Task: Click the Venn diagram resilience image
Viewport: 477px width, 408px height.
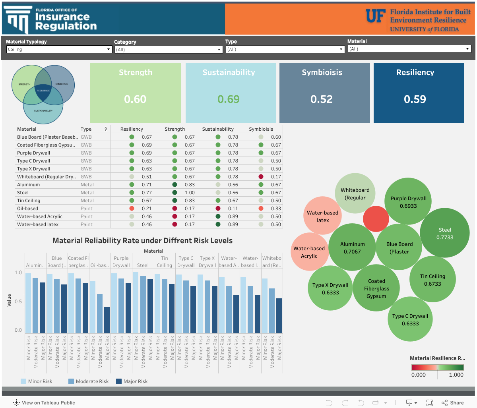Action: 43,95
